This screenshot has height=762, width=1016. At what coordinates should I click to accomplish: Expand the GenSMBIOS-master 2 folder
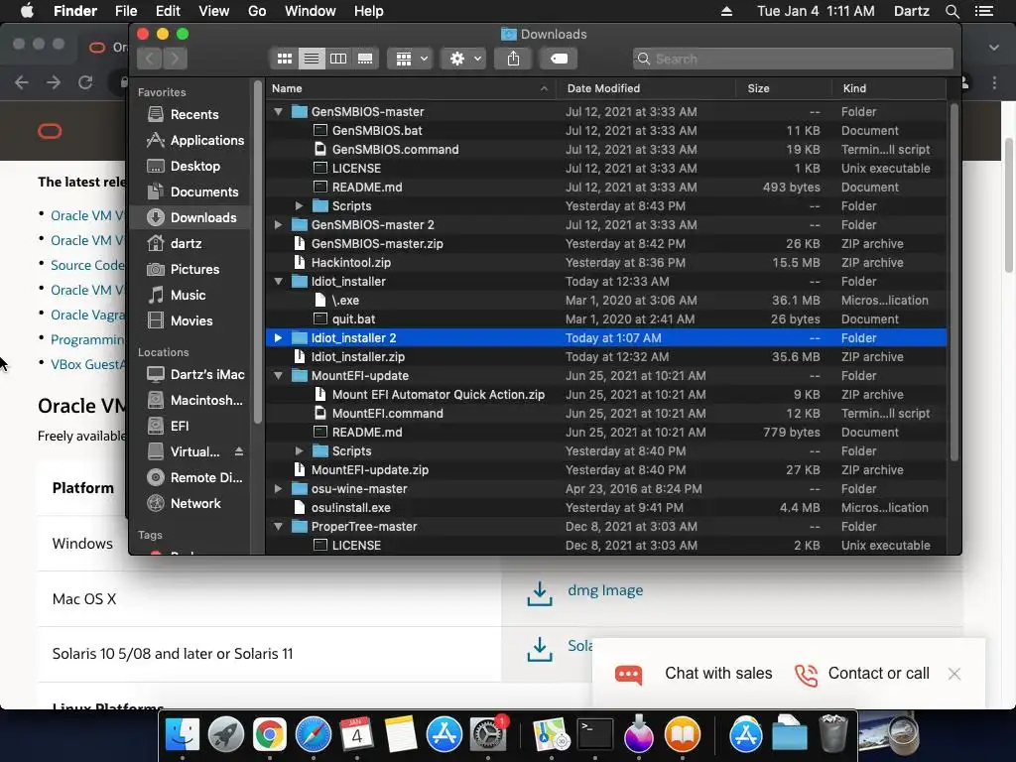point(278,225)
